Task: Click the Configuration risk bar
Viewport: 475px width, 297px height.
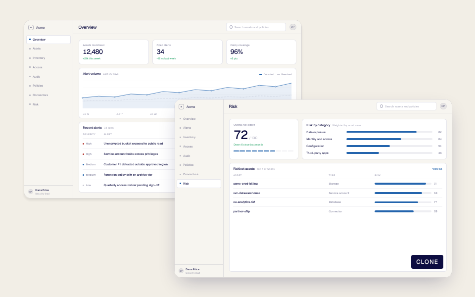Action: click(x=389, y=146)
